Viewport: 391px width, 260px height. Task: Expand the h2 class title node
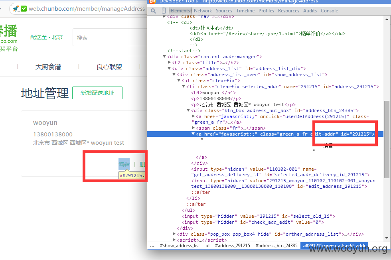click(x=169, y=62)
